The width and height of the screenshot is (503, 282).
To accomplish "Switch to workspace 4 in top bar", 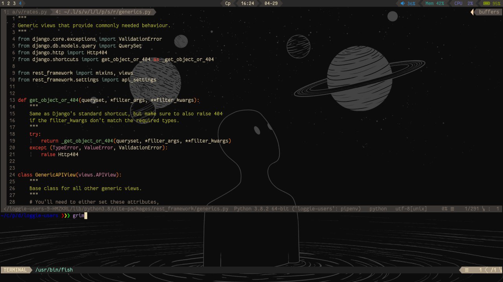I will tap(20, 4).
